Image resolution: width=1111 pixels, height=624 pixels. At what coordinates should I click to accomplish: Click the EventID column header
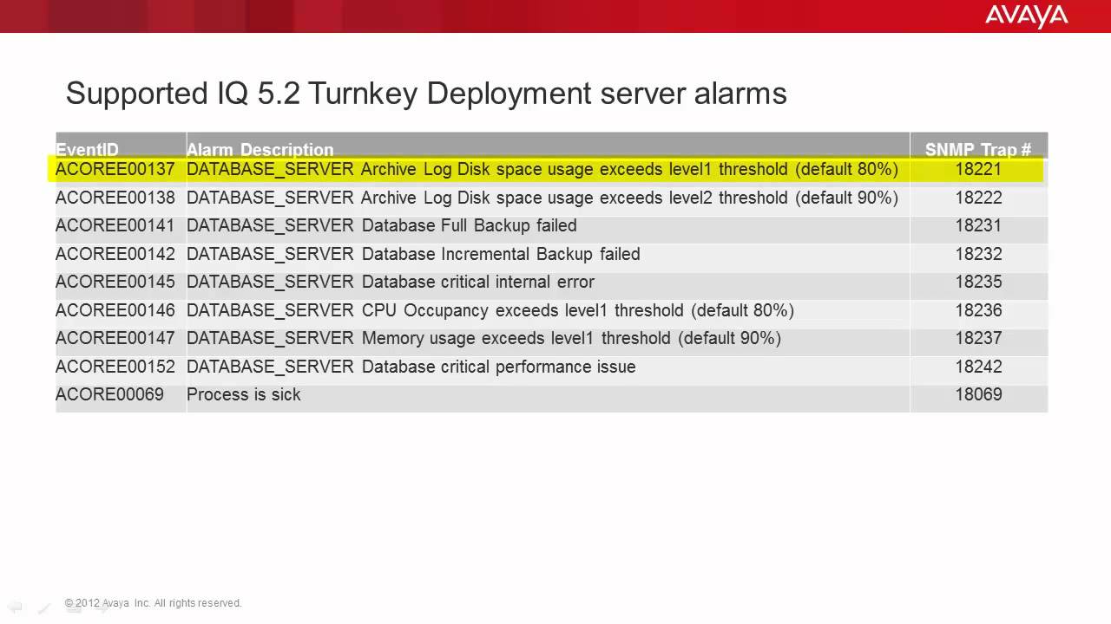point(87,150)
